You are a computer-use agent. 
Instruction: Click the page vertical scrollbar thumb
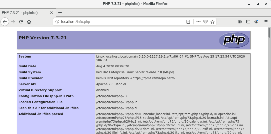269,32
